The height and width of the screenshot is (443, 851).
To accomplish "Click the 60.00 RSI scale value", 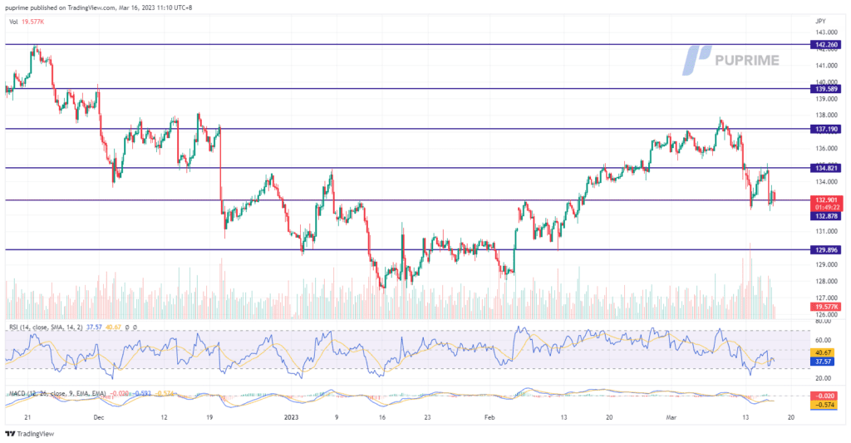I will (824, 341).
